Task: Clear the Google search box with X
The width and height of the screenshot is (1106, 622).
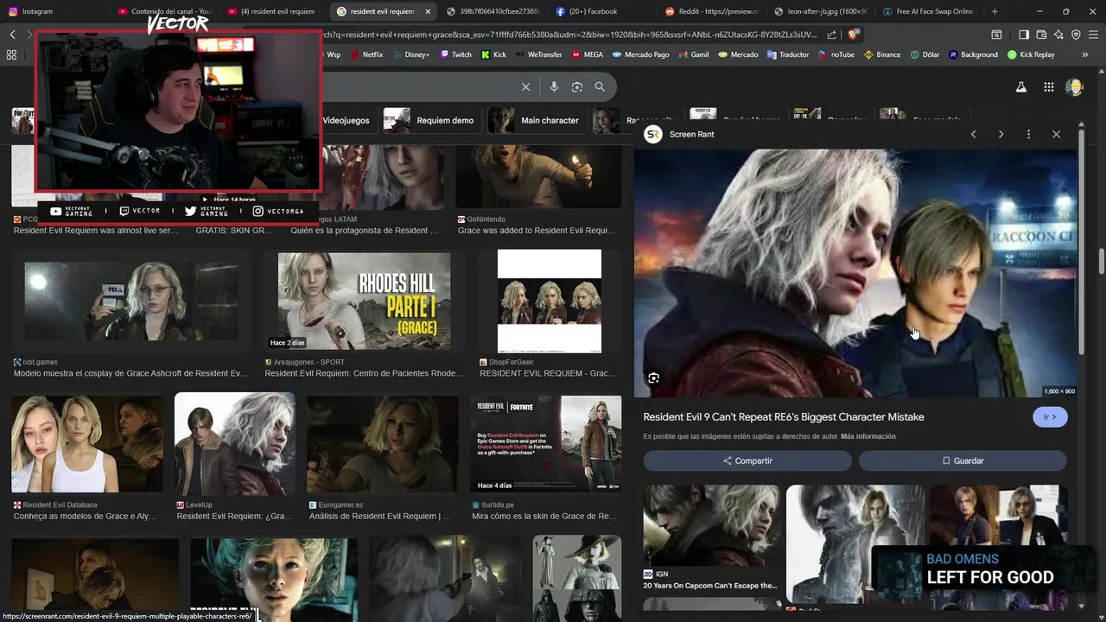Action: click(525, 86)
